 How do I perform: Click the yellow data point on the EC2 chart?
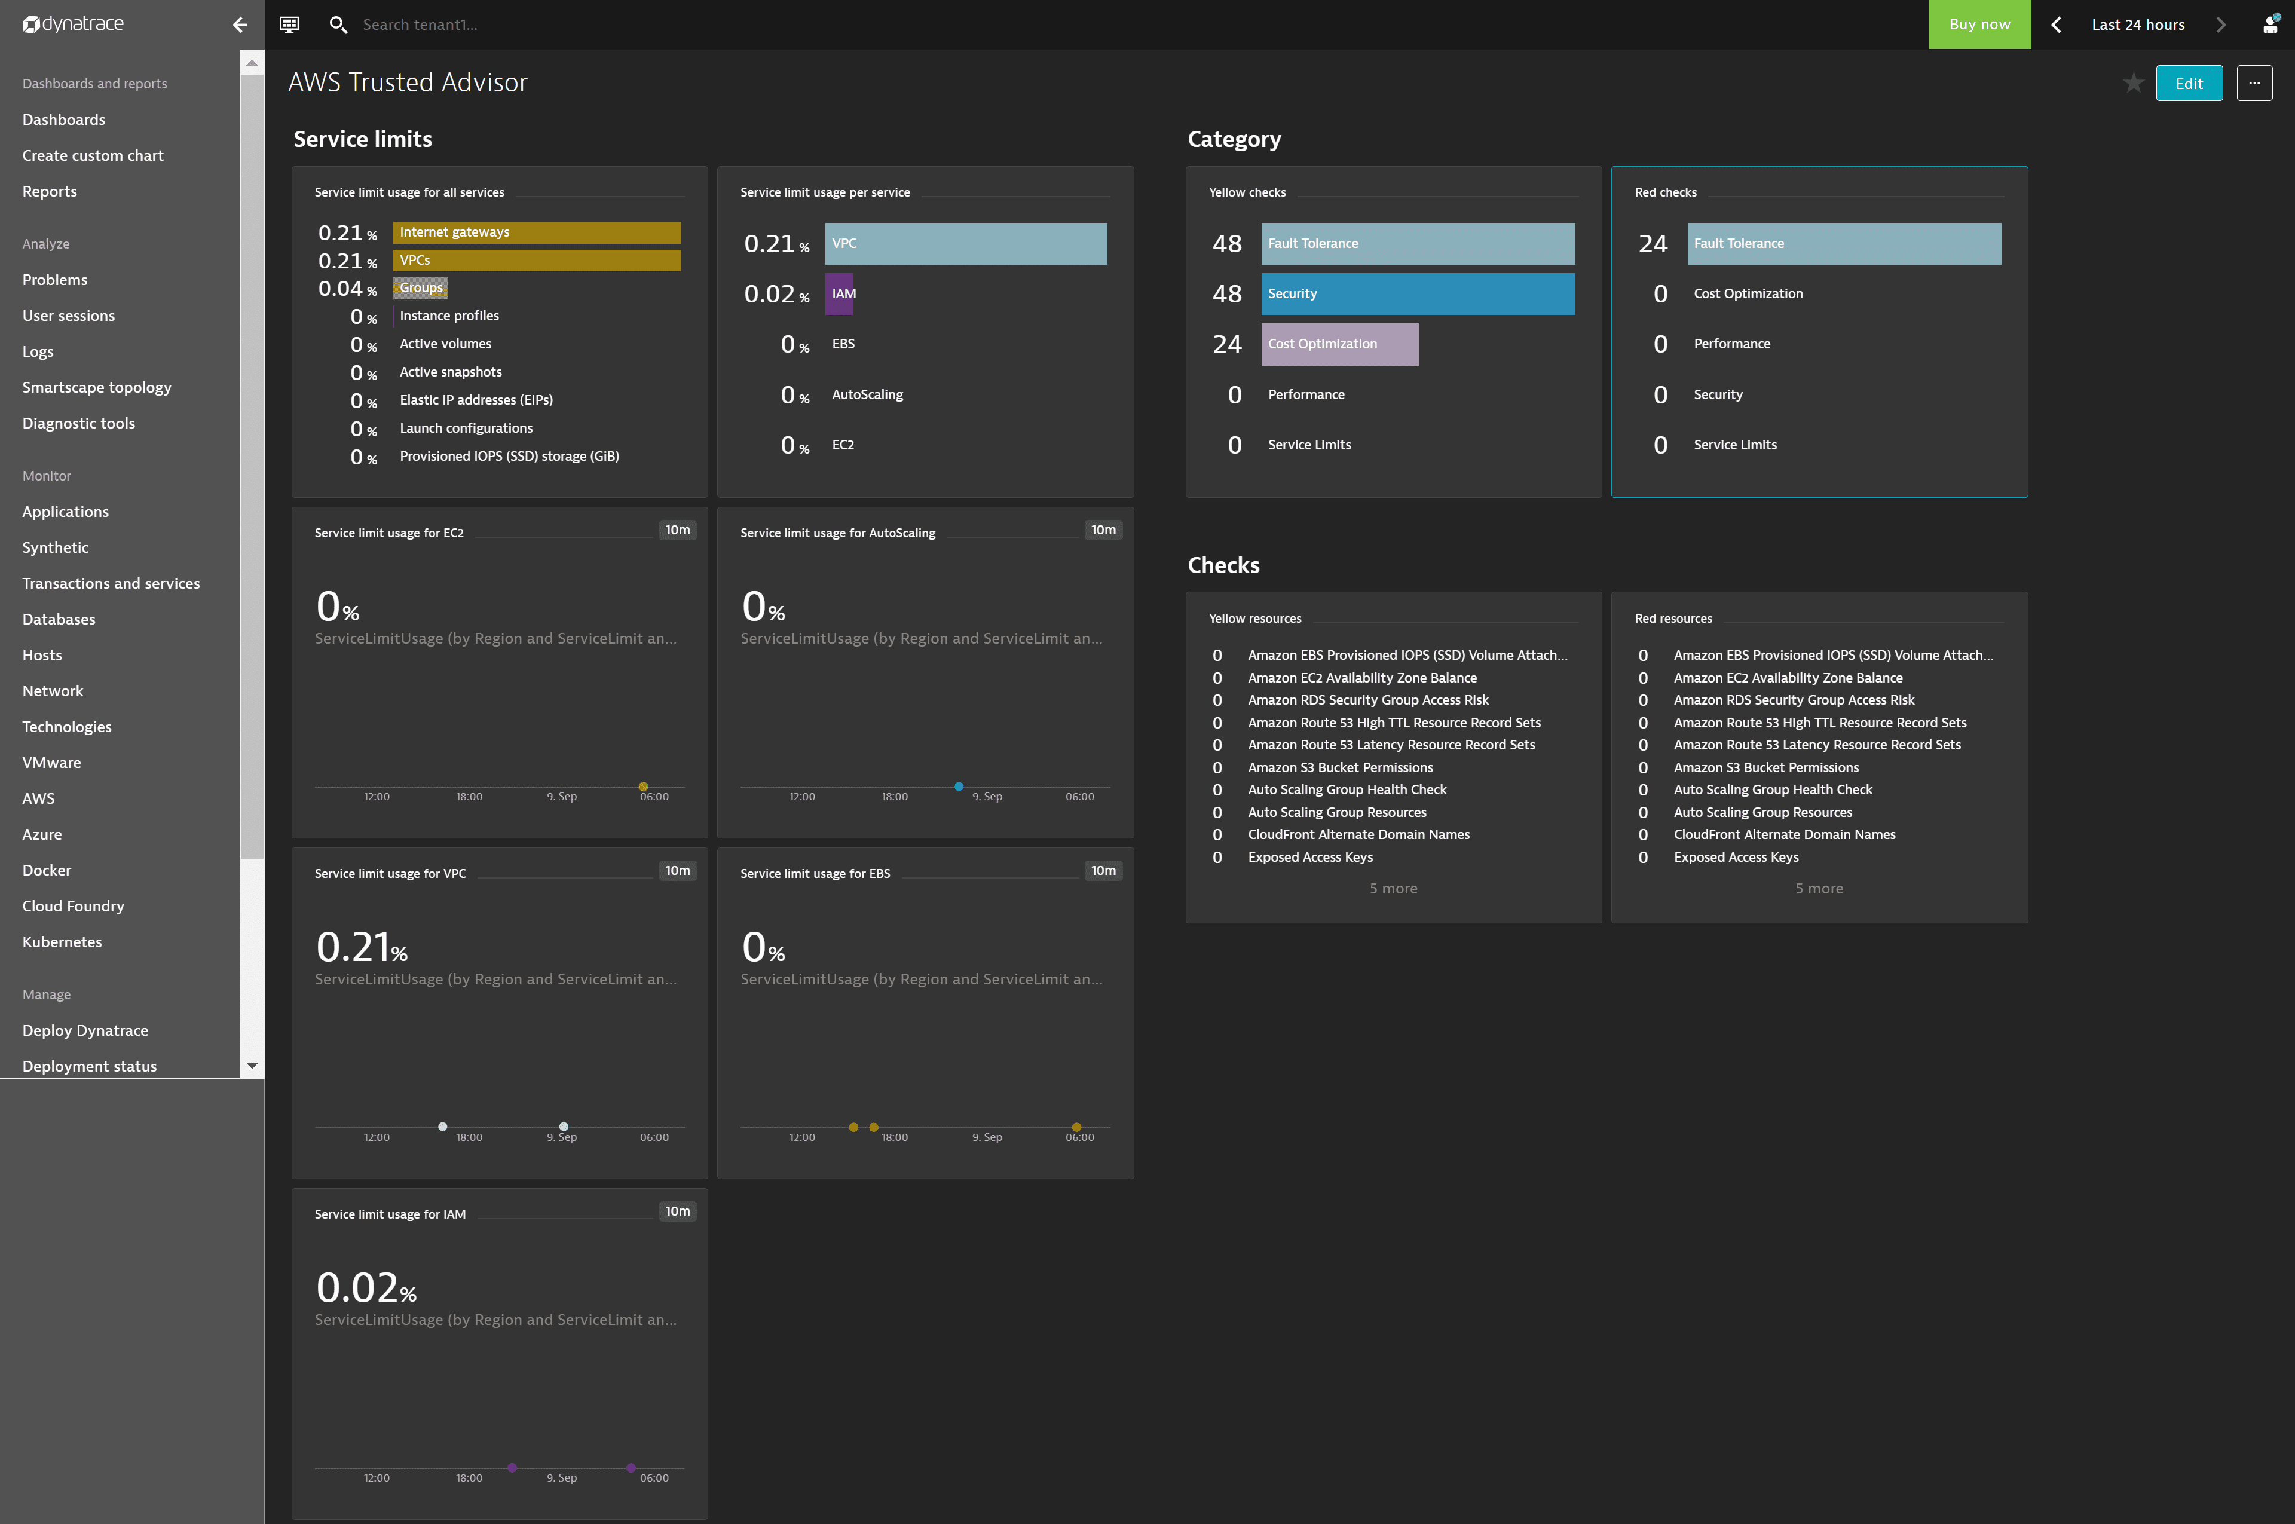(x=644, y=787)
